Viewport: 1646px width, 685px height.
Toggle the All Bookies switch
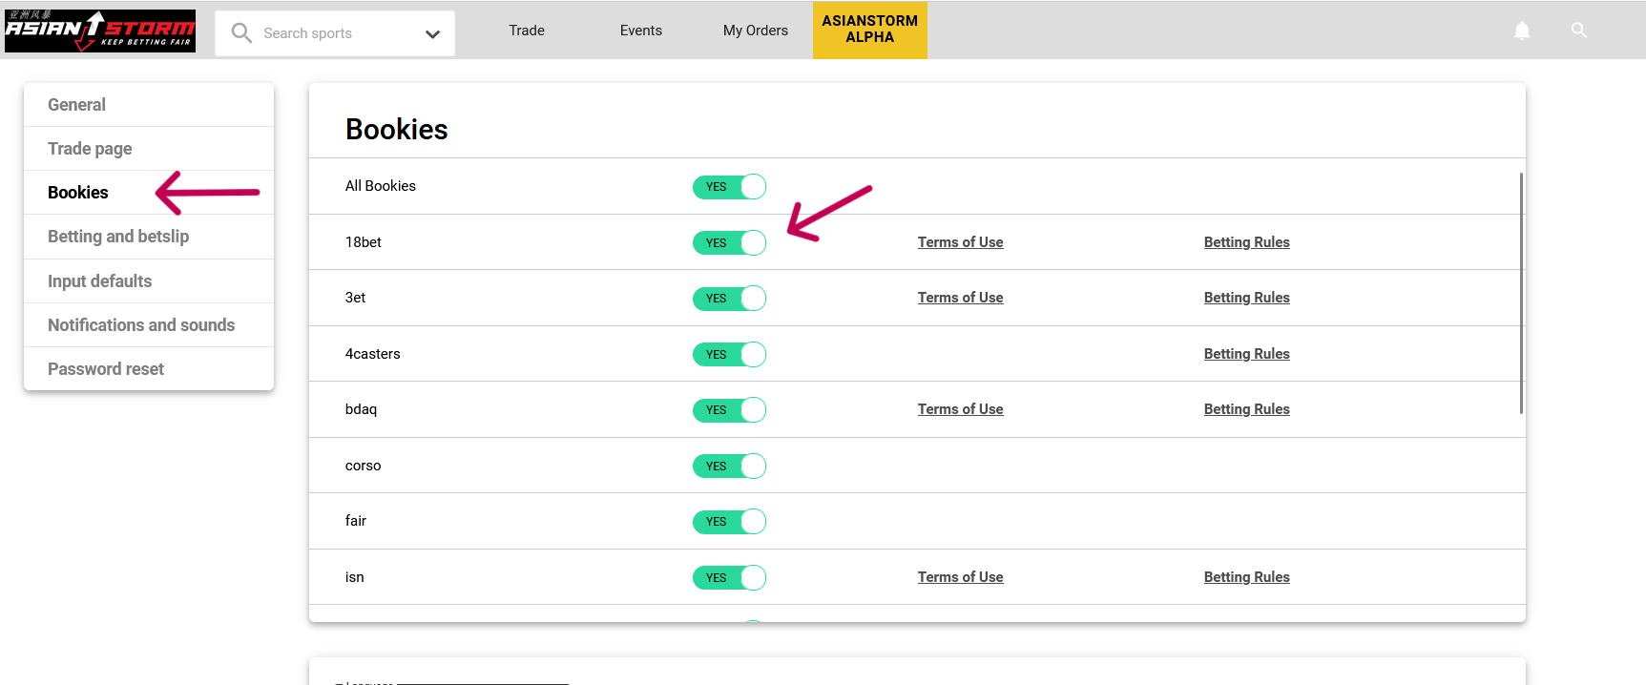(730, 187)
